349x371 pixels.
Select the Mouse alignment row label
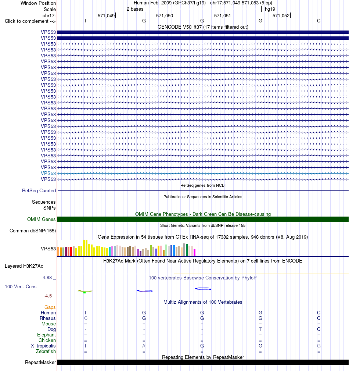click(49, 324)
